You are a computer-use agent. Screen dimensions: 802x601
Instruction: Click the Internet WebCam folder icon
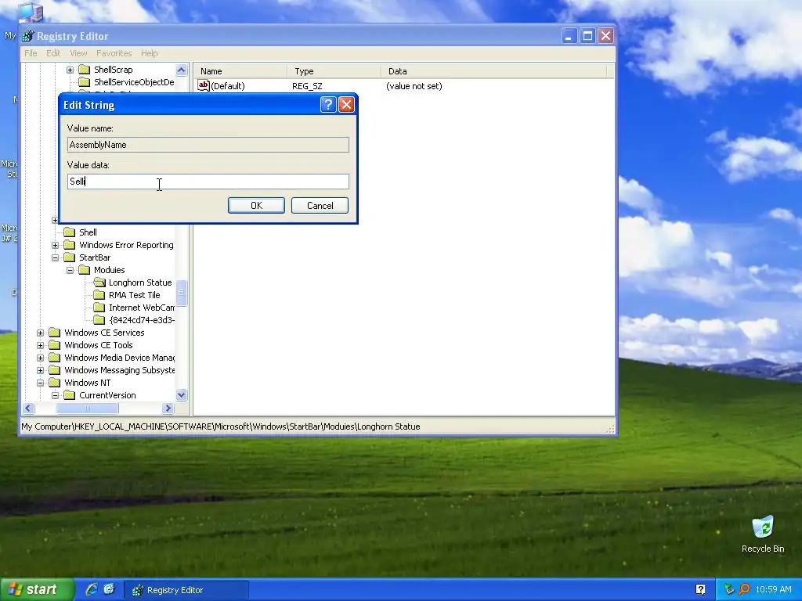pyautogui.click(x=99, y=308)
